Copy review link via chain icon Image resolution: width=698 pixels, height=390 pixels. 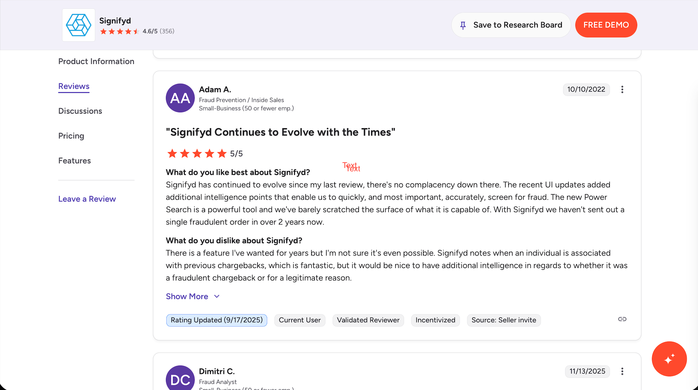point(622,319)
